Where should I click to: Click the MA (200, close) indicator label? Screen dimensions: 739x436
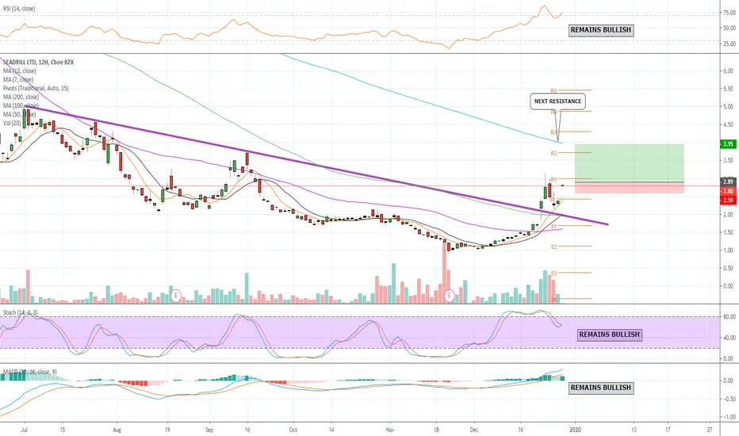pyautogui.click(x=21, y=97)
